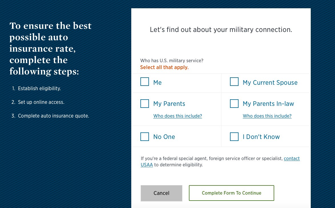Click the "No One" option cell
The image size is (335, 208).
tap(176, 136)
